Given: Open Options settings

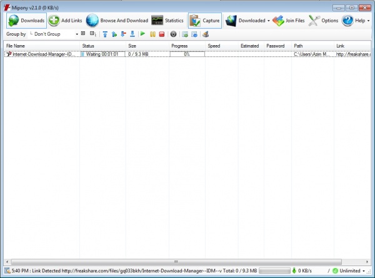Looking at the screenshot, I should pos(323,21).
